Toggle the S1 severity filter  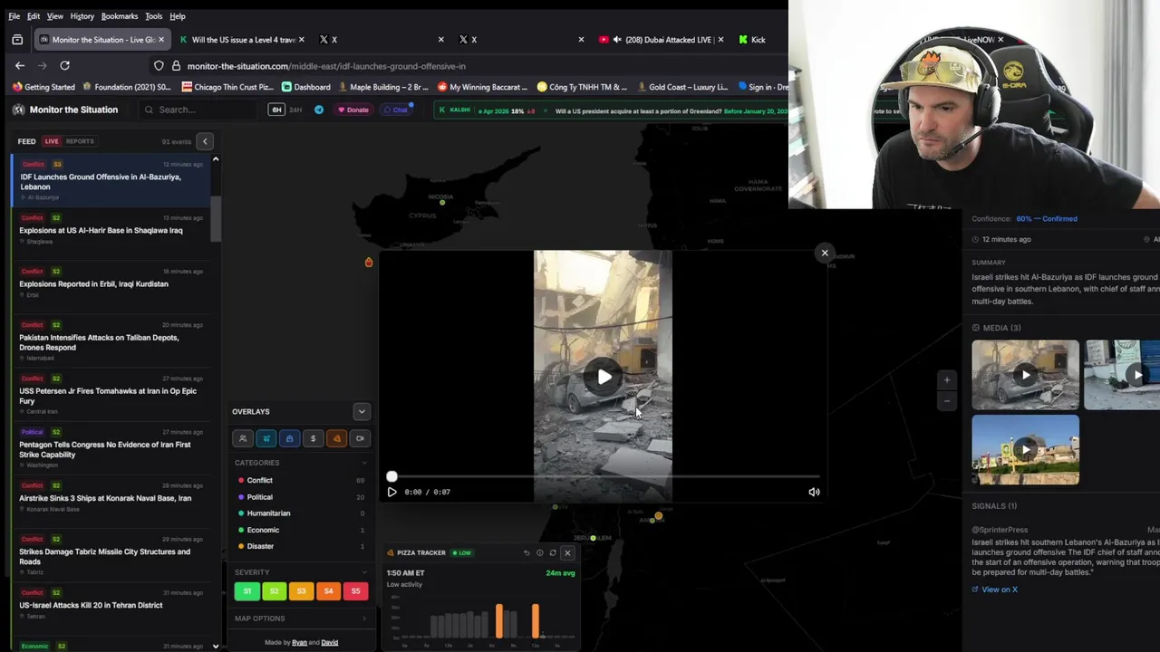(246, 591)
